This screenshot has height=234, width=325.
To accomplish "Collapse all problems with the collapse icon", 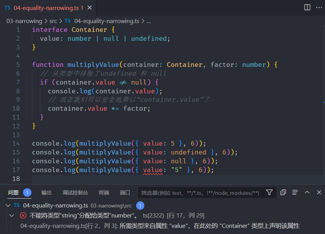I will [283, 193].
